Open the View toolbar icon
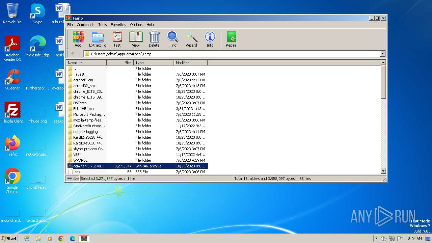The height and width of the screenshot is (243, 432). point(136,39)
